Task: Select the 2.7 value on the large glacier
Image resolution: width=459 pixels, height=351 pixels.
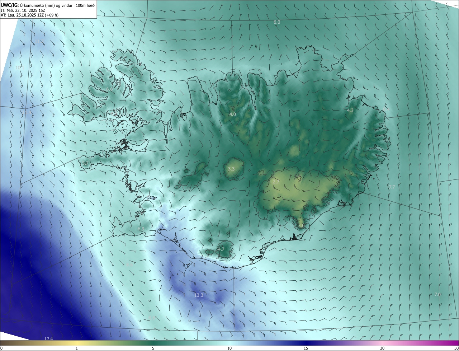Action: tap(276, 182)
